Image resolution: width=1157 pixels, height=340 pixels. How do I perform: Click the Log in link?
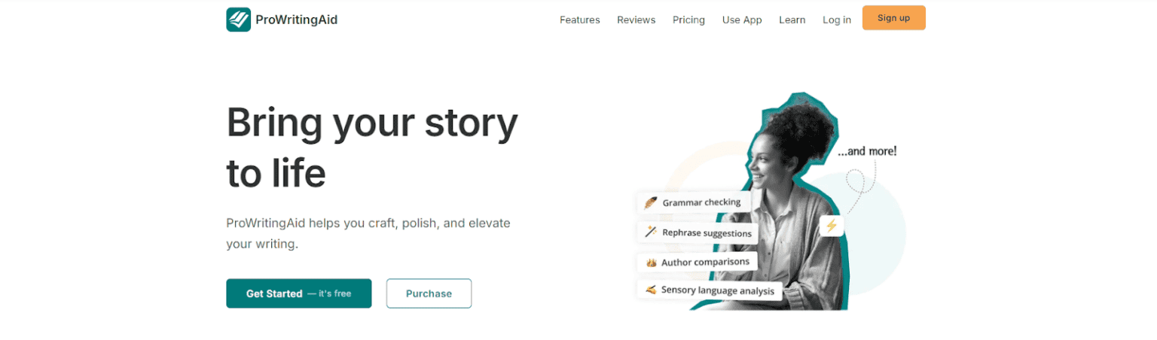837,20
